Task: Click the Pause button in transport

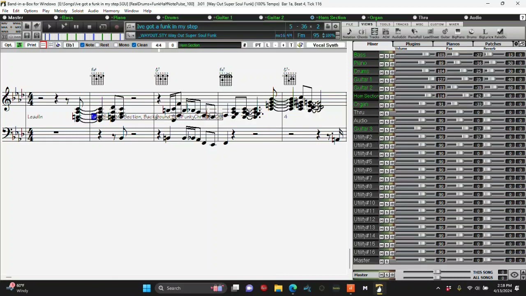Action: (x=76, y=27)
